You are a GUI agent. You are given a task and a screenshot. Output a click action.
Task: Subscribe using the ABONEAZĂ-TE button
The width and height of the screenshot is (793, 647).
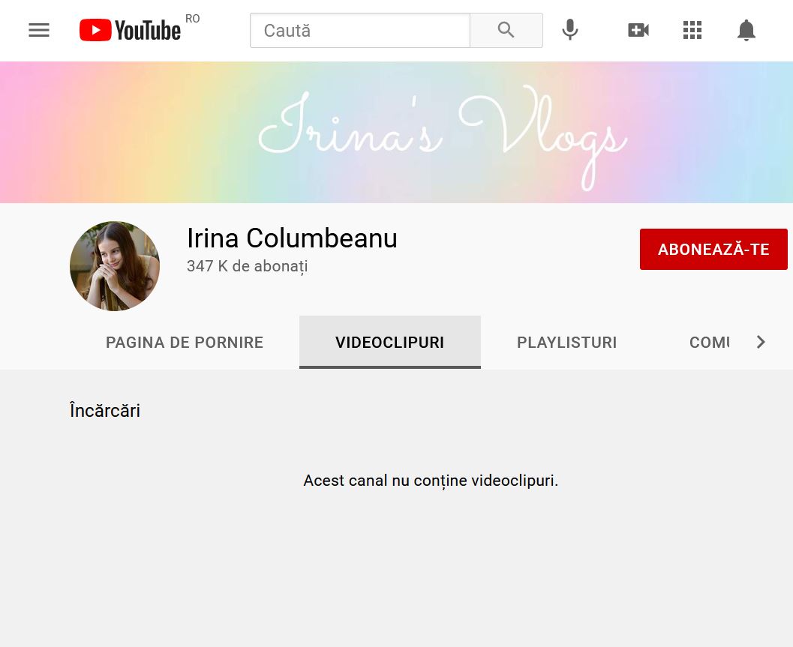point(713,250)
